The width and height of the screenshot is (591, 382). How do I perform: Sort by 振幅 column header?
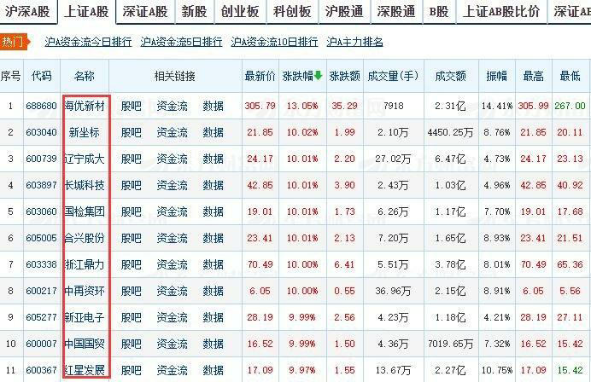(x=496, y=76)
